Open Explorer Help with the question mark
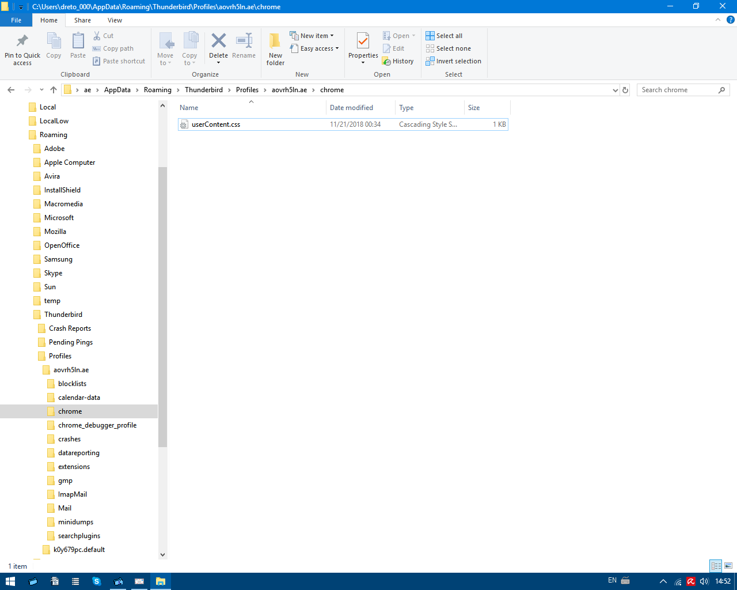Screen dimensions: 737x590 click(731, 20)
